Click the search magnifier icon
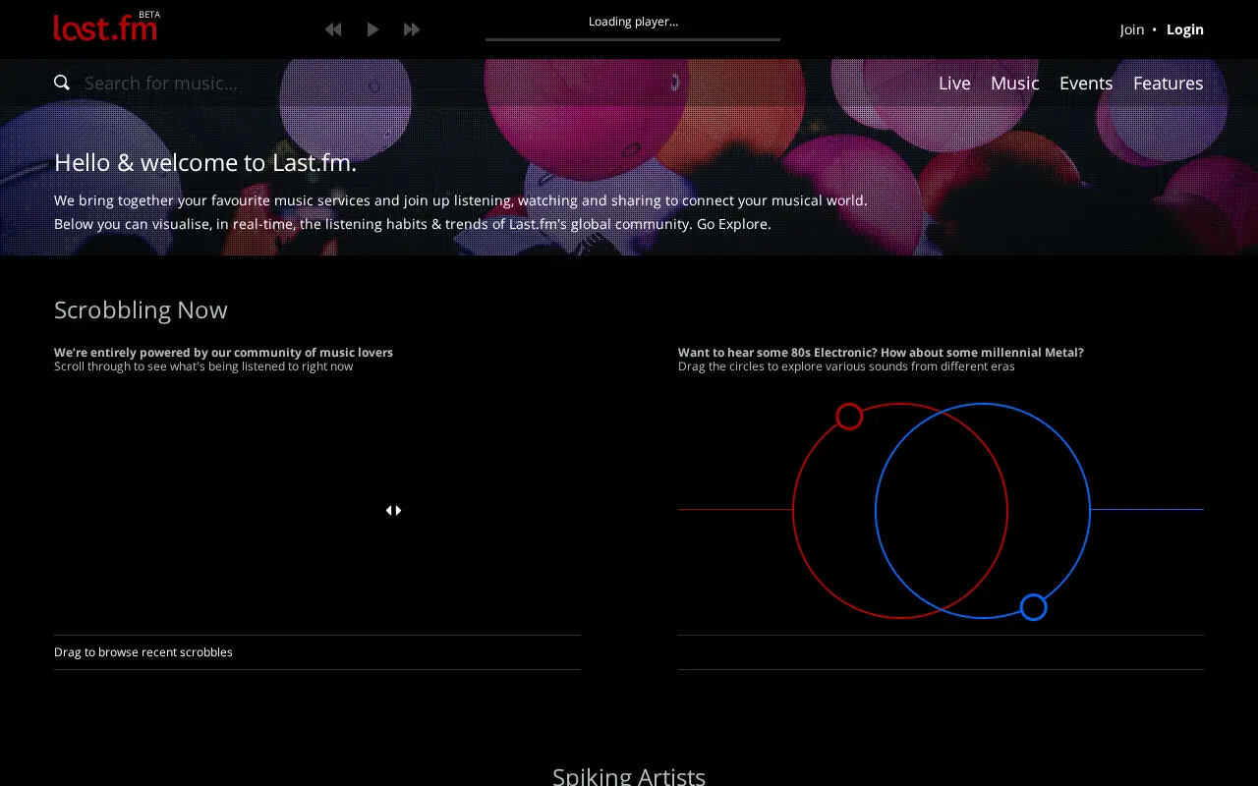The image size is (1258, 786). [x=62, y=83]
